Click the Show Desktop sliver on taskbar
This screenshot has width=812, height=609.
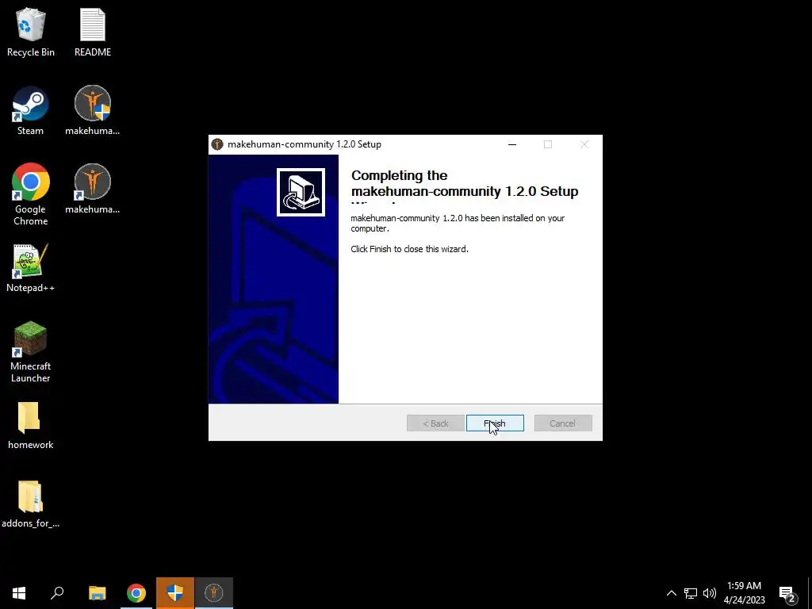pos(810,593)
